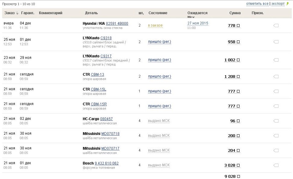
Task: Click the Деталь column header
Action: (x=91, y=13)
